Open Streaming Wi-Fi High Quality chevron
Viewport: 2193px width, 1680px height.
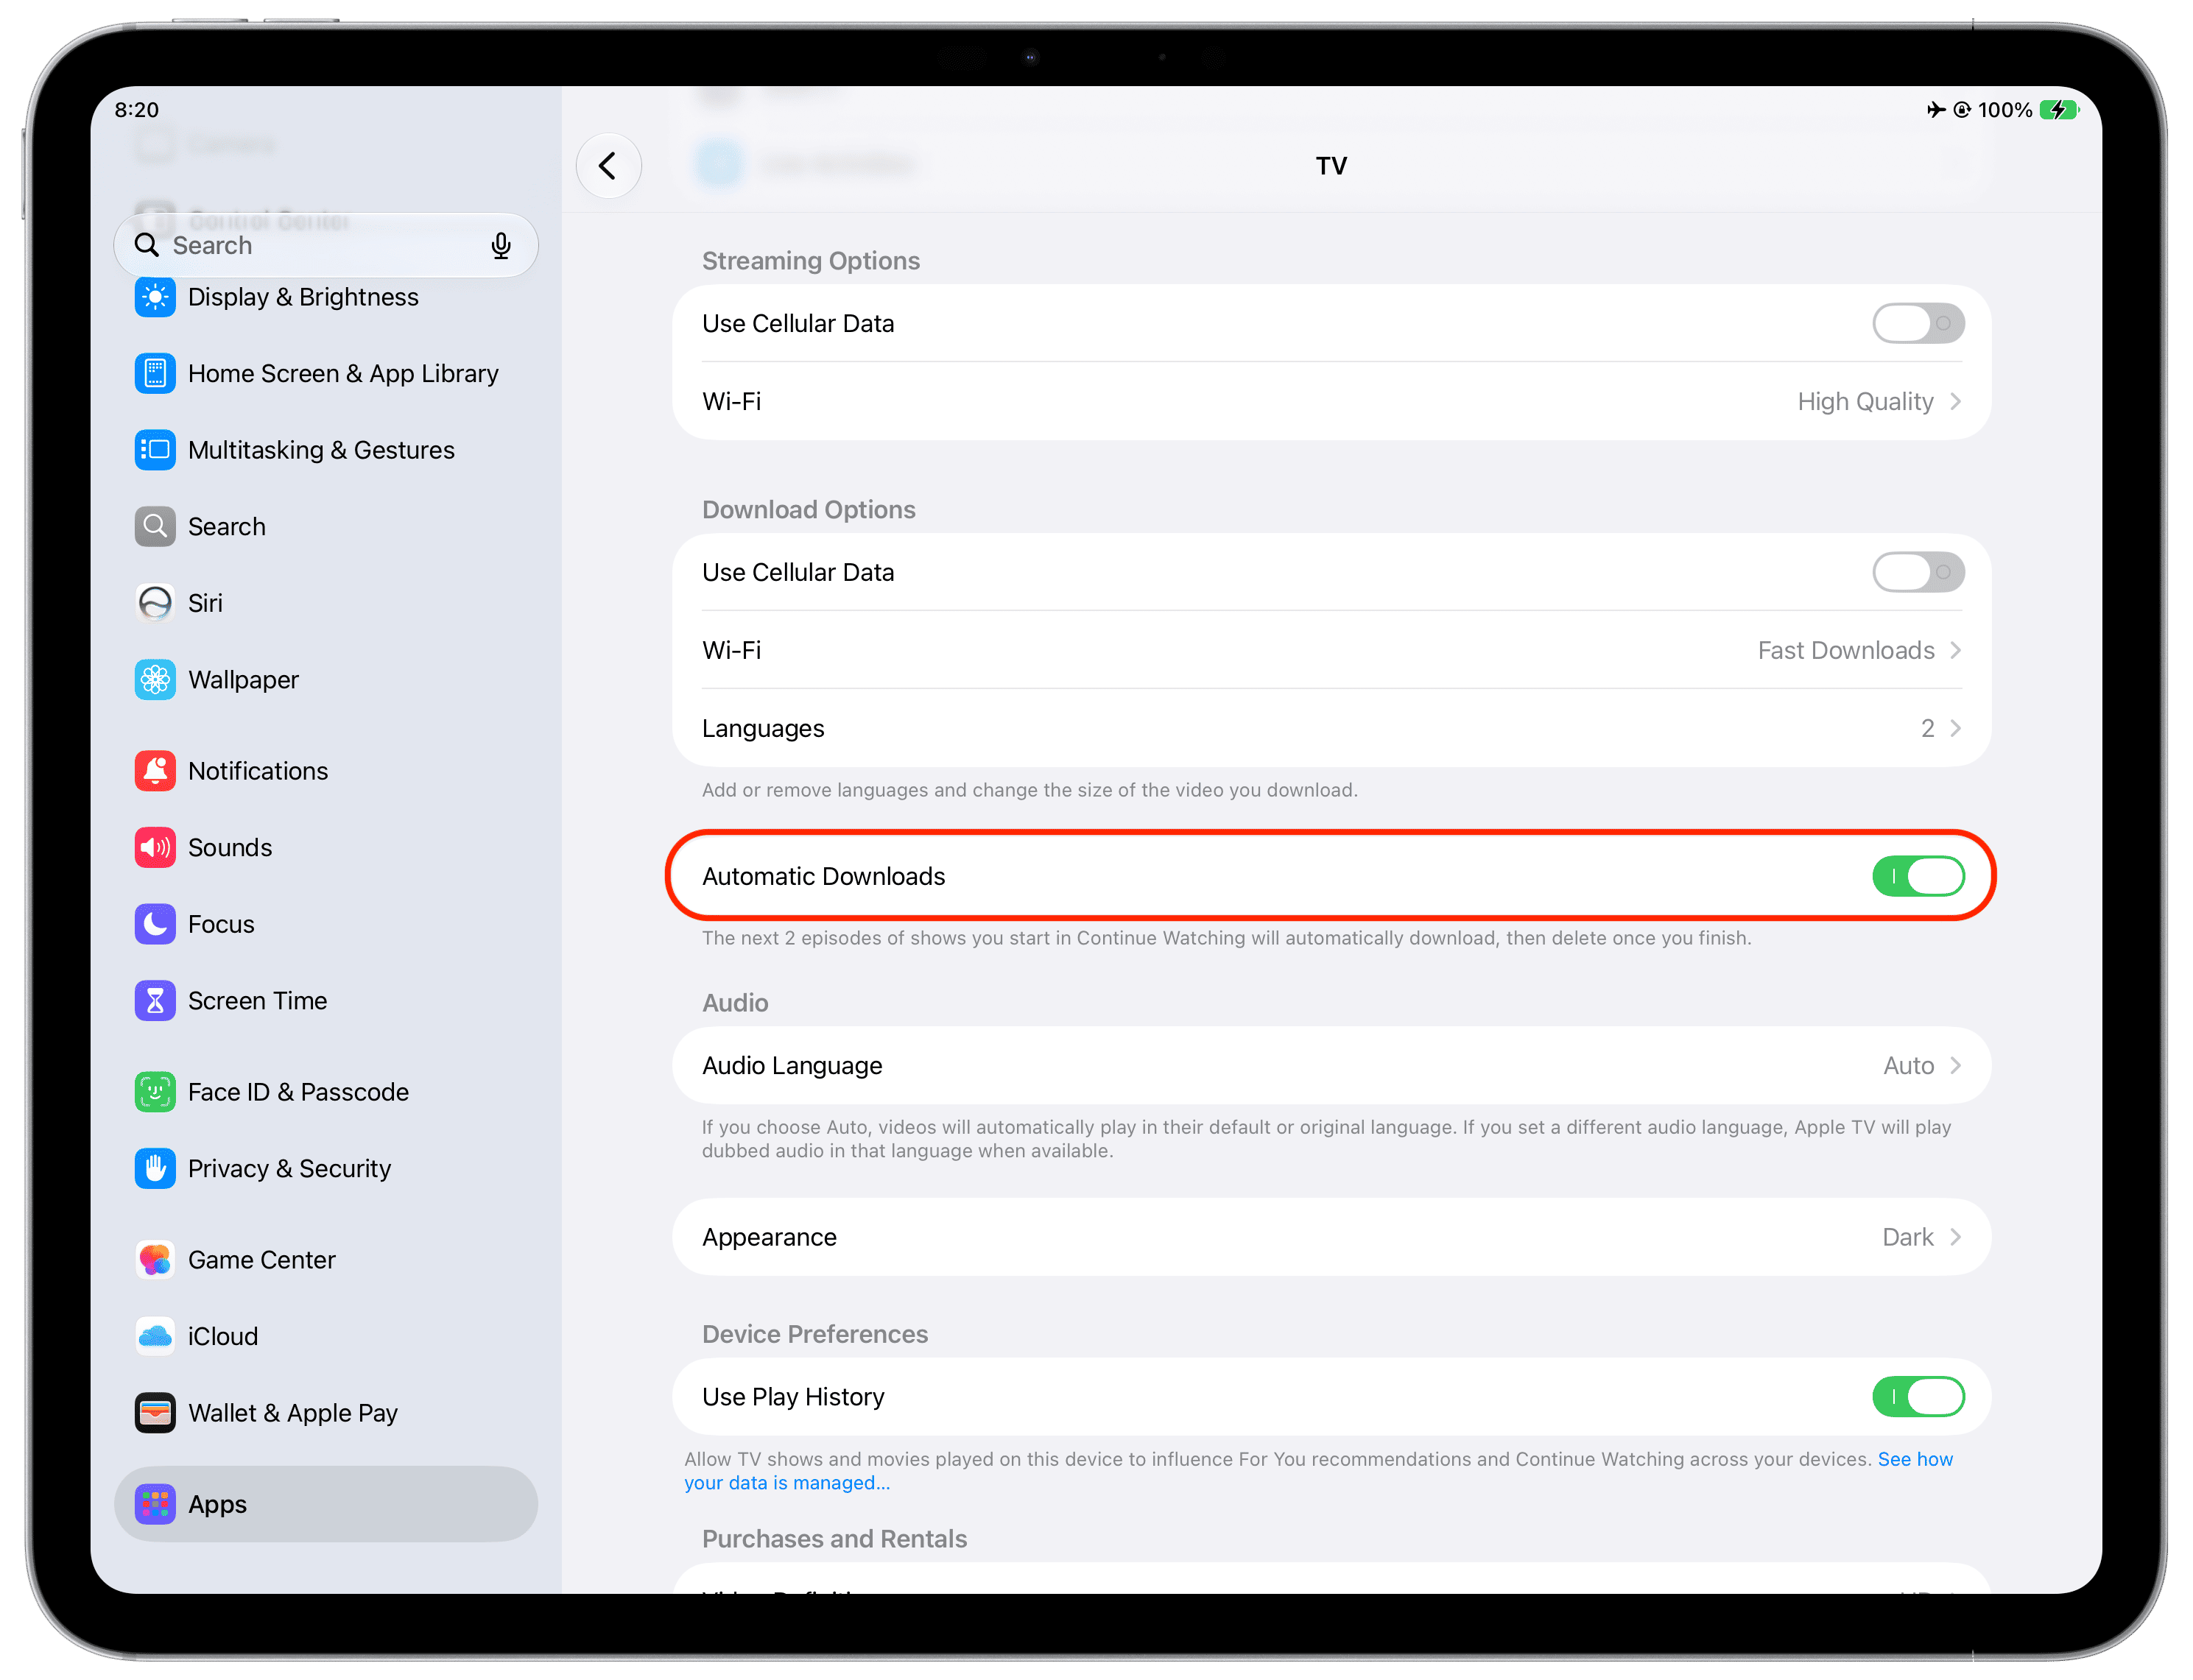point(1956,402)
